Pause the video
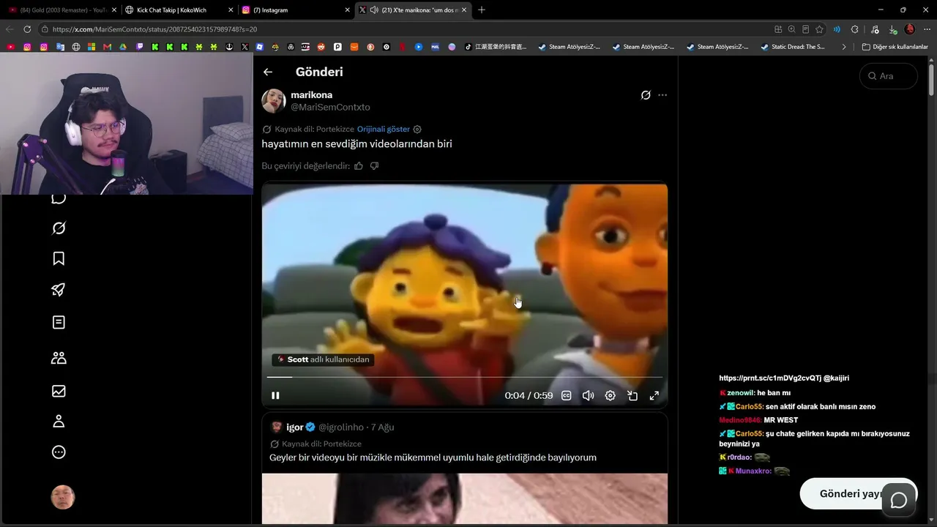The image size is (937, 527). click(x=275, y=395)
